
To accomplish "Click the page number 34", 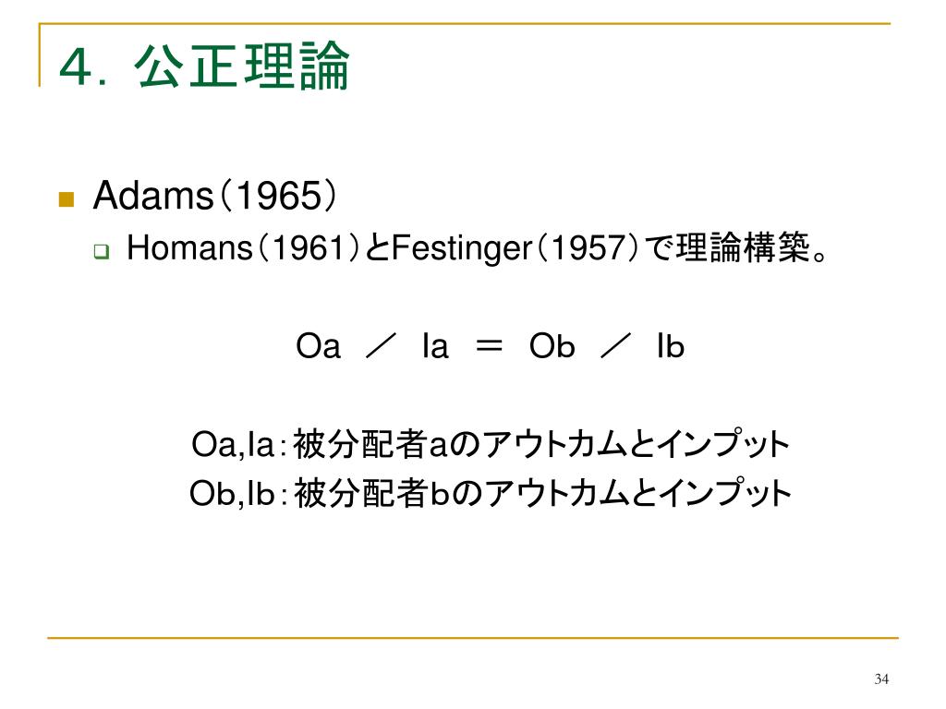I will click(881, 679).
